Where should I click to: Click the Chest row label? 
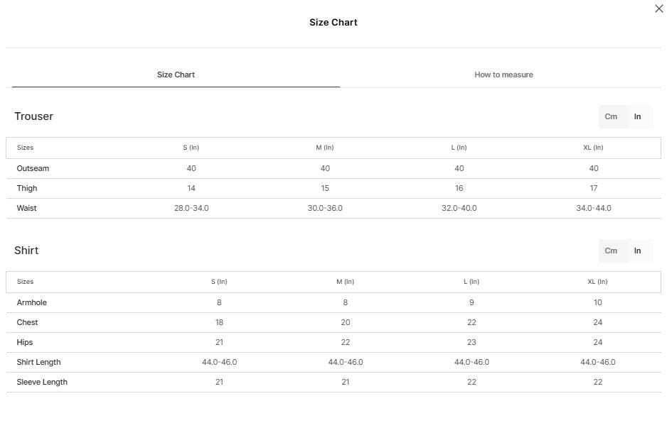pos(27,322)
